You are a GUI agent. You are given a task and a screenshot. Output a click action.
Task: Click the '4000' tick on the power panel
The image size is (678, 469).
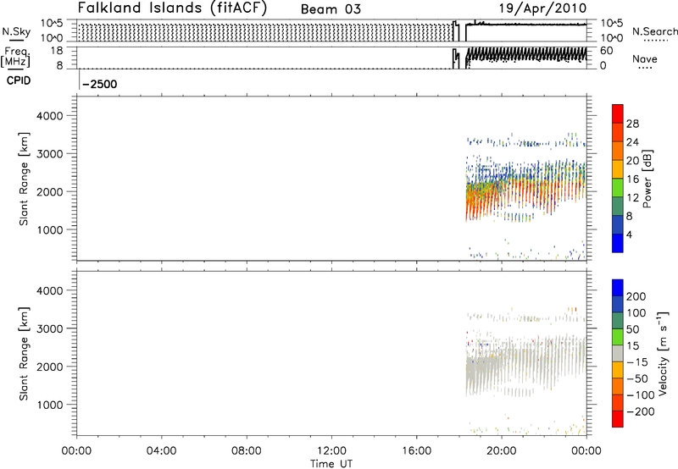[50, 116]
